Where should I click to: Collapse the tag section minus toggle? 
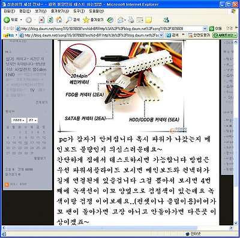(46, 52)
